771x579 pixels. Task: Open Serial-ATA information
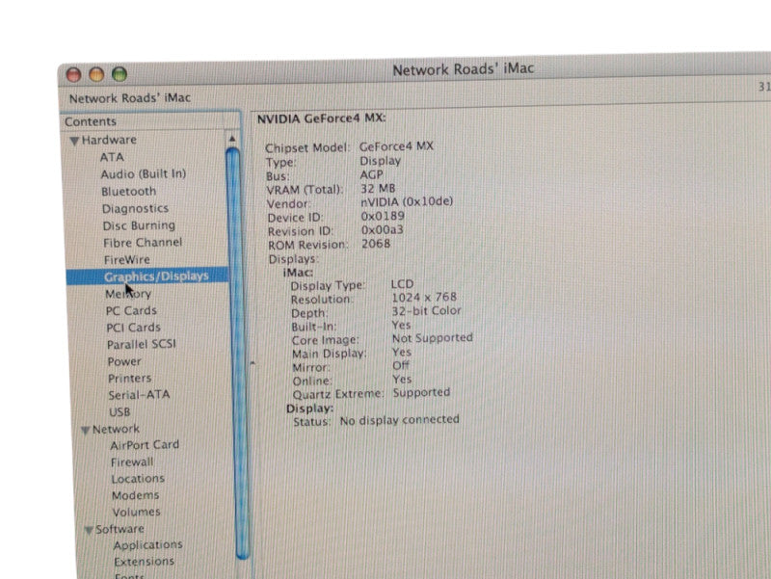click(x=139, y=395)
